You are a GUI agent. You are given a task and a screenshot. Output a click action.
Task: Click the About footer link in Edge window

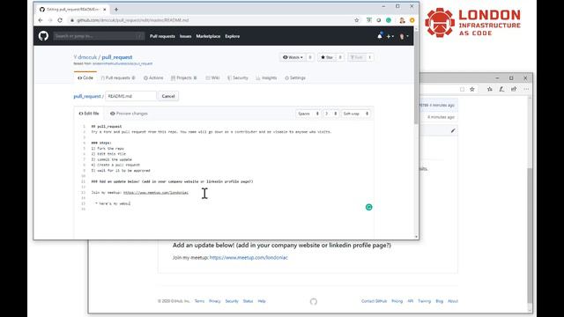coord(453,301)
